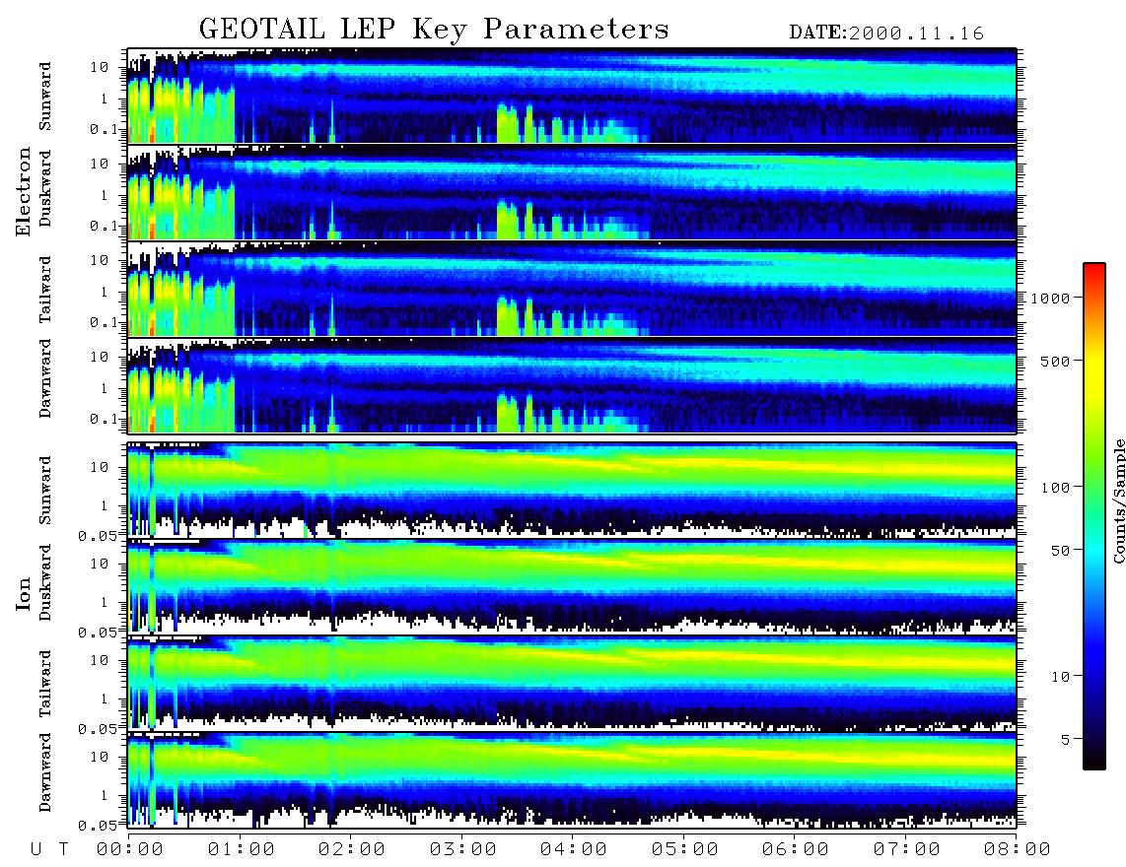Click the colorbar tick value 5
Viewport: 1126px width, 867px height.
(1066, 739)
